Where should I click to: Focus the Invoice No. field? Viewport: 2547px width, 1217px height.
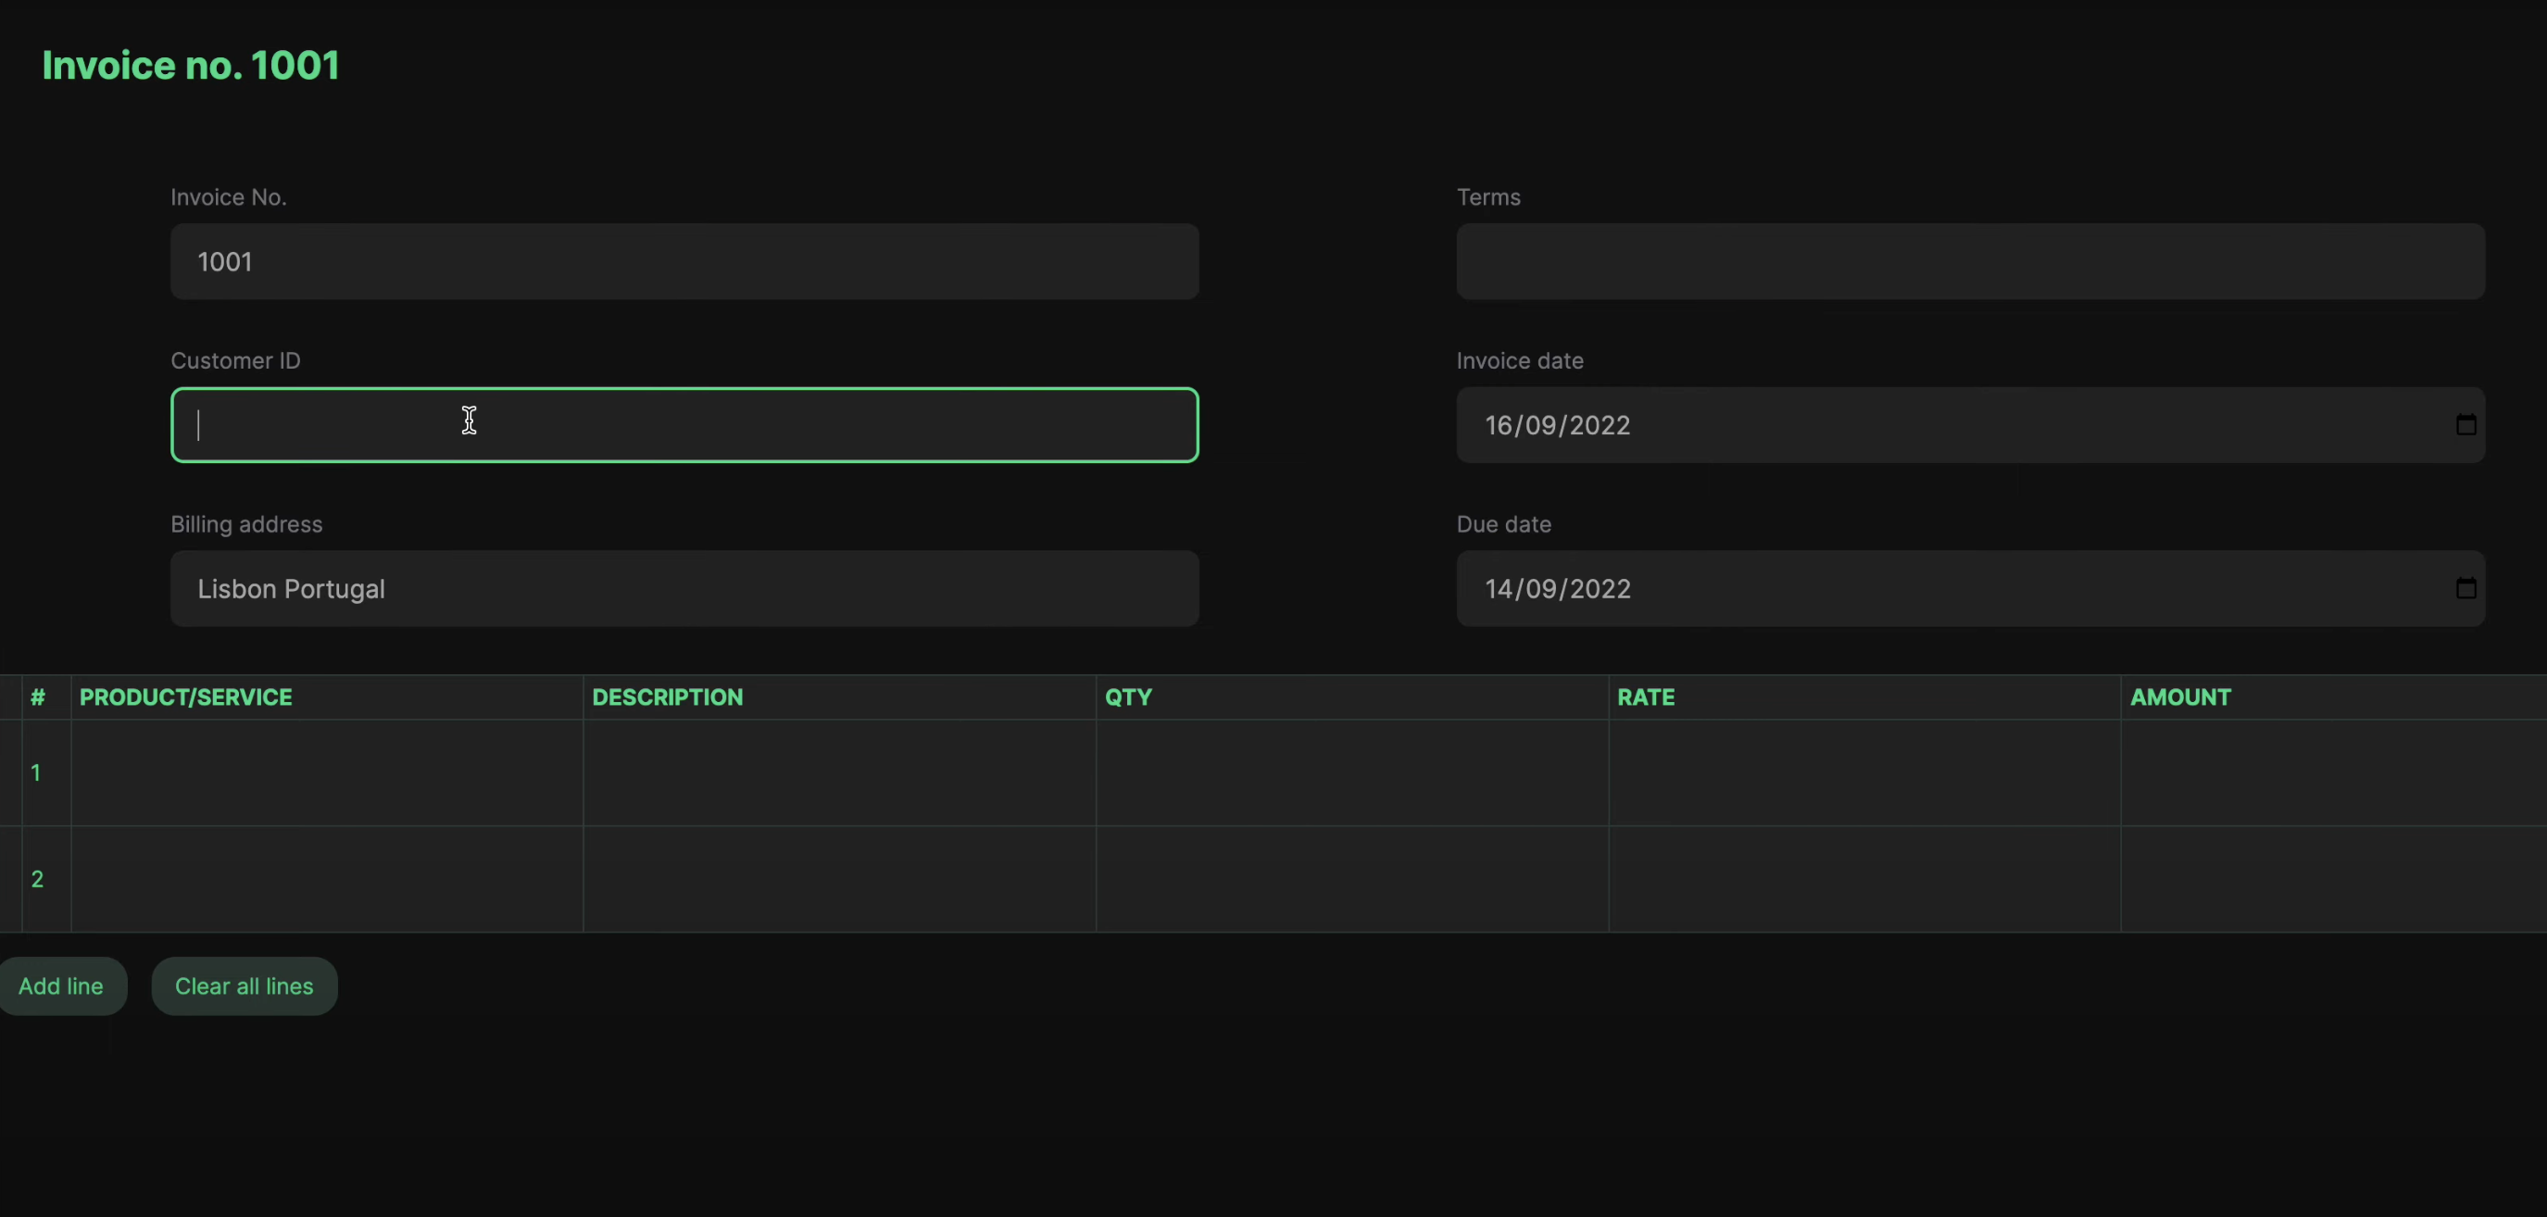tap(684, 262)
